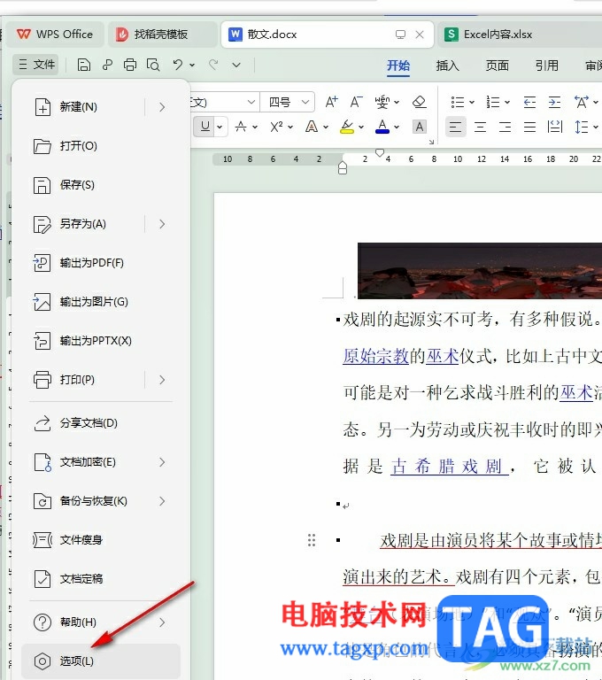Toggle Underline formatting button
The width and height of the screenshot is (602, 680).
205,127
